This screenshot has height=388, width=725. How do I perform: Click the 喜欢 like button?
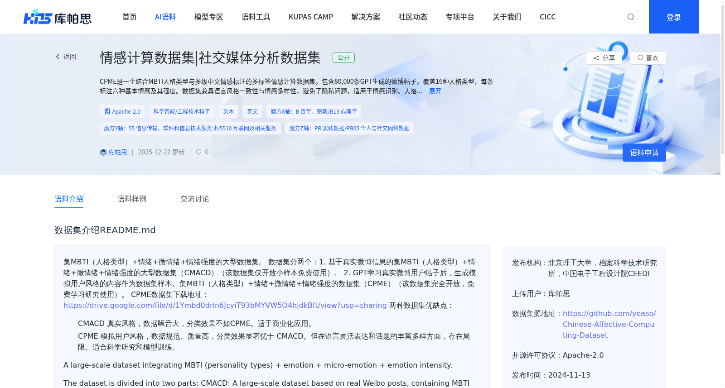(x=648, y=58)
